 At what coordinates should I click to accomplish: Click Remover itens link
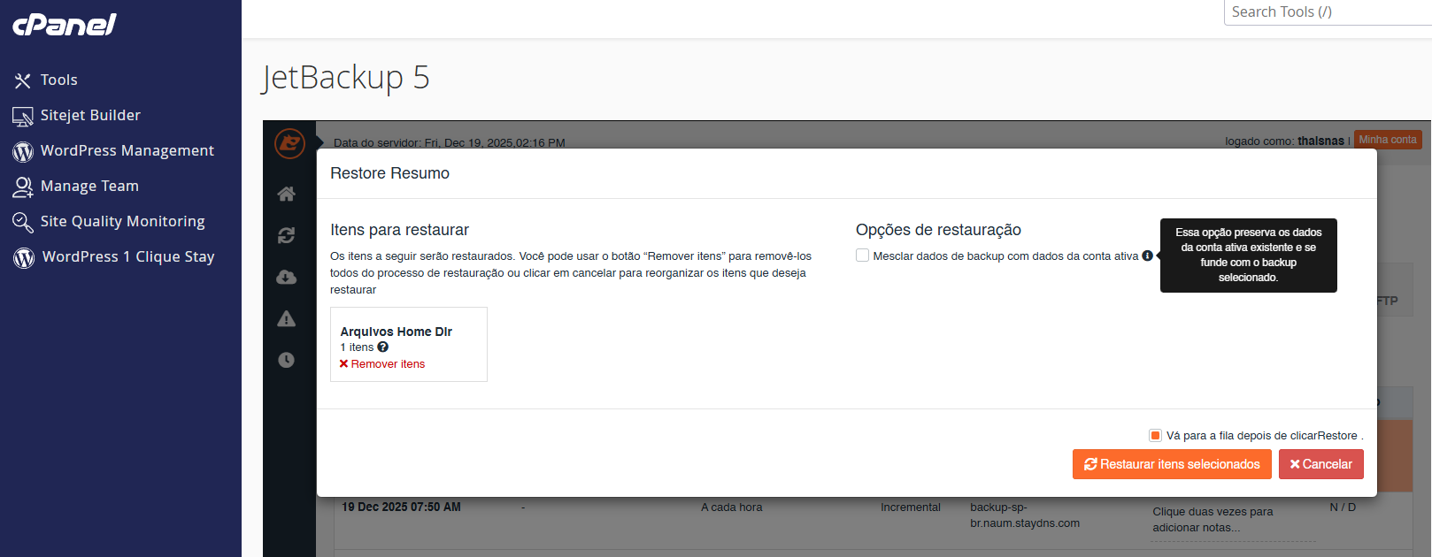click(x=388, y=364)
